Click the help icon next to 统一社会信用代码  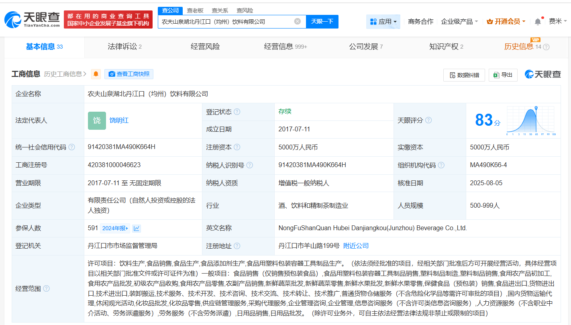coord(71,147)
